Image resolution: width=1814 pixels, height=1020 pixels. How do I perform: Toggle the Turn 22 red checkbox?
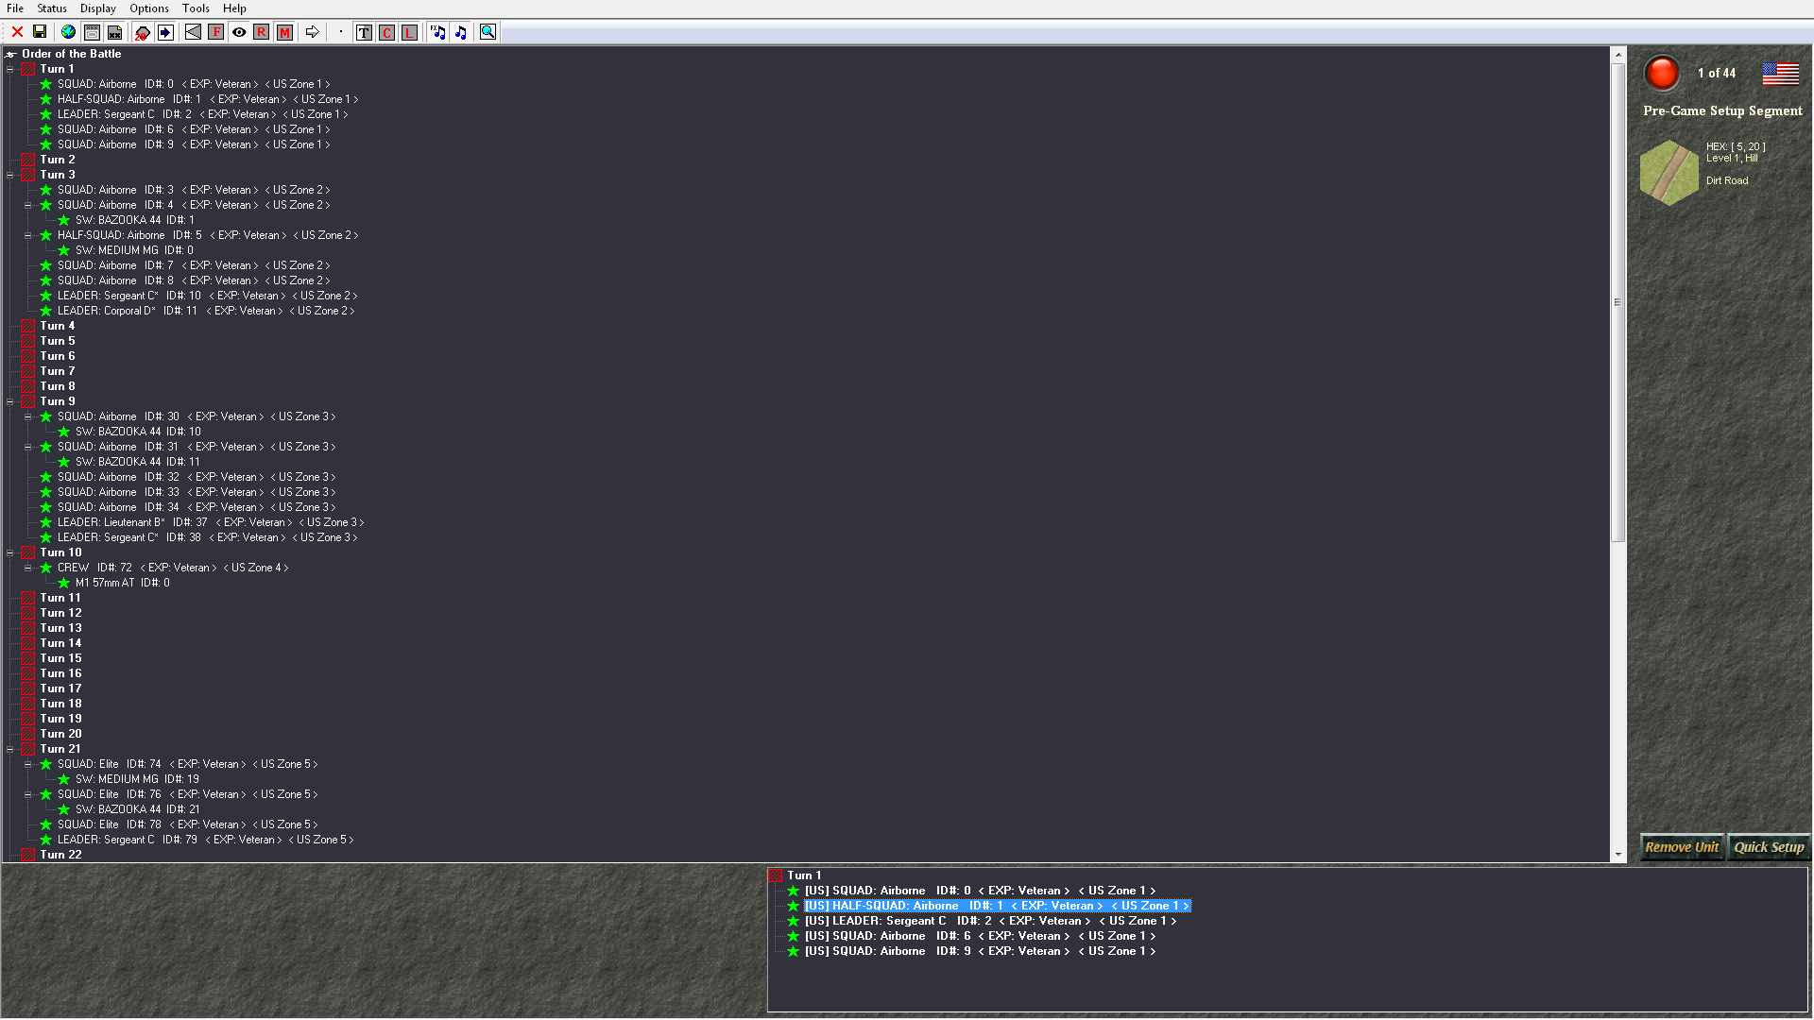click(x=28, y=855)
